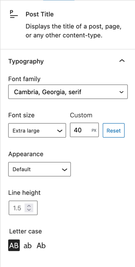This screenshot has width=135, height=267.
Task: Click the Post Title heading text
Action: [40, 14]
